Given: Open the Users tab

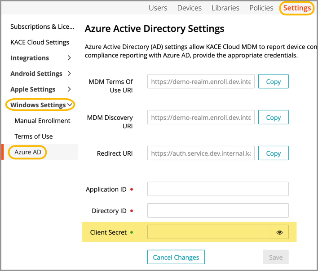Looking at the screenshot, I should 158,8.
